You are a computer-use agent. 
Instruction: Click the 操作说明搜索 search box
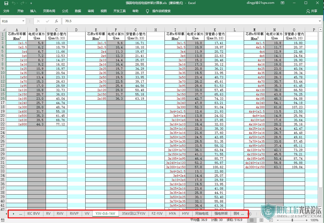(x=161, y=11)
